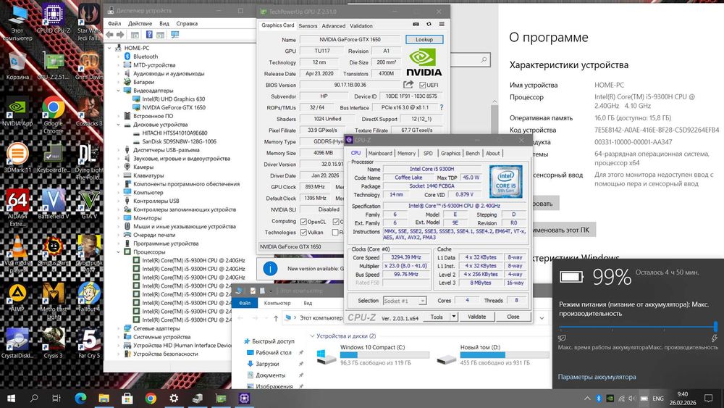Select the Battlefield V desktop icon
The width and height of the screenshot is (724, 408).
[54, 204]
